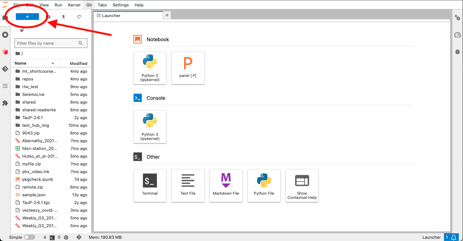Click the kernel chip icon in status bar

click(66, 237)
